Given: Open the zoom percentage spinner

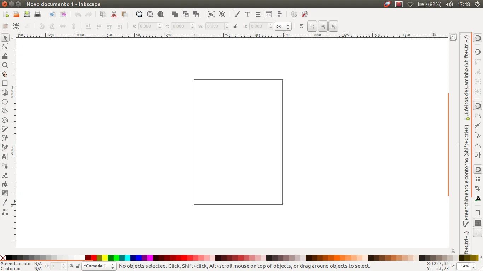Looking at the screenshot, I should pyautogui.click(x=474, y=266).
